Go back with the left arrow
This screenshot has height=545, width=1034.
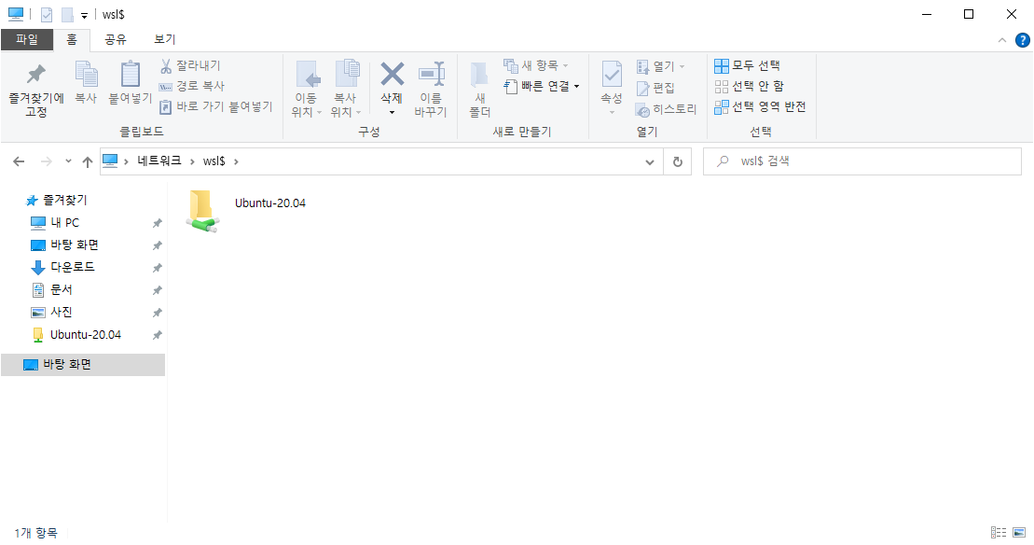click(x=19, y=161)
